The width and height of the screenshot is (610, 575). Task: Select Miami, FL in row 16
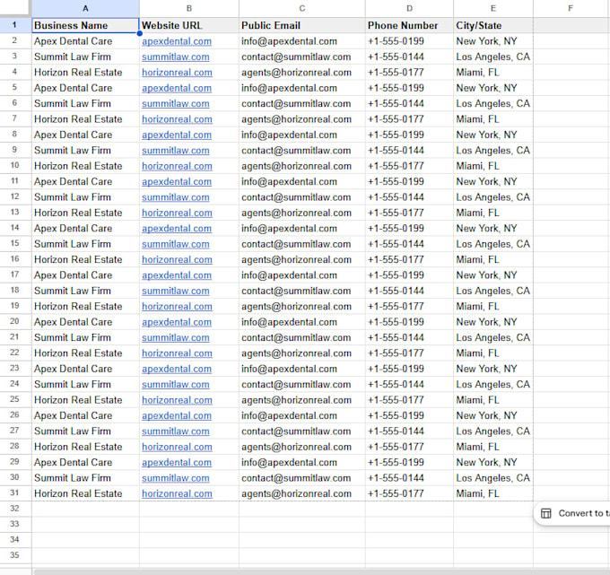(x=492, y=259)
